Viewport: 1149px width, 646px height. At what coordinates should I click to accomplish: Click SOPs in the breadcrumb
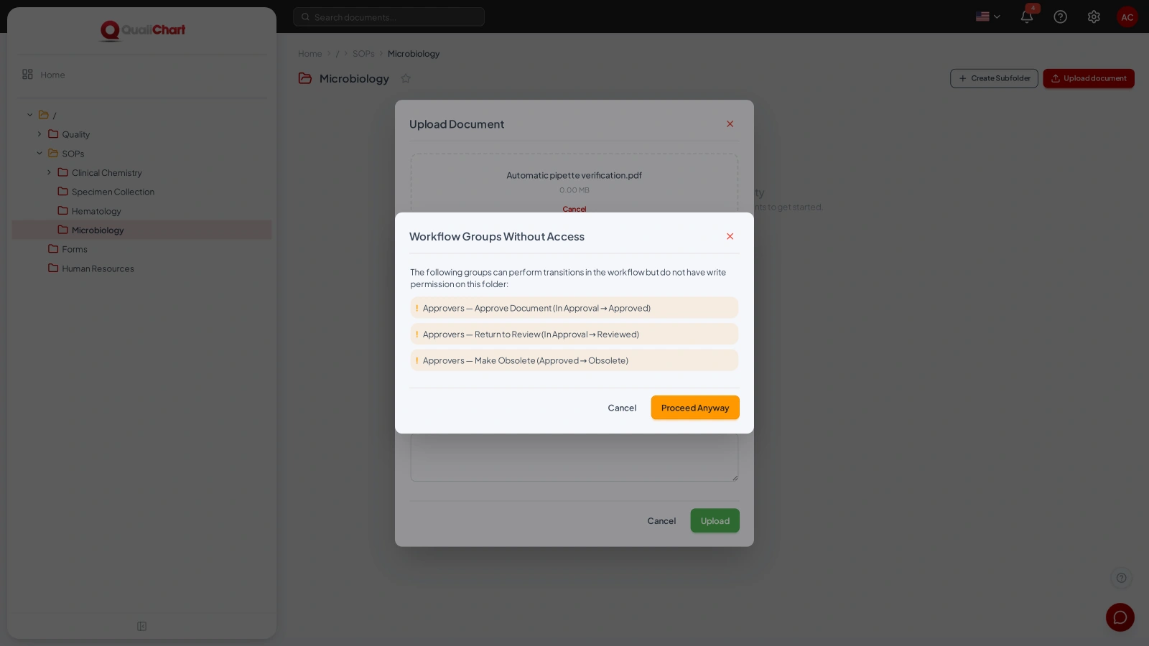(363, 54)
